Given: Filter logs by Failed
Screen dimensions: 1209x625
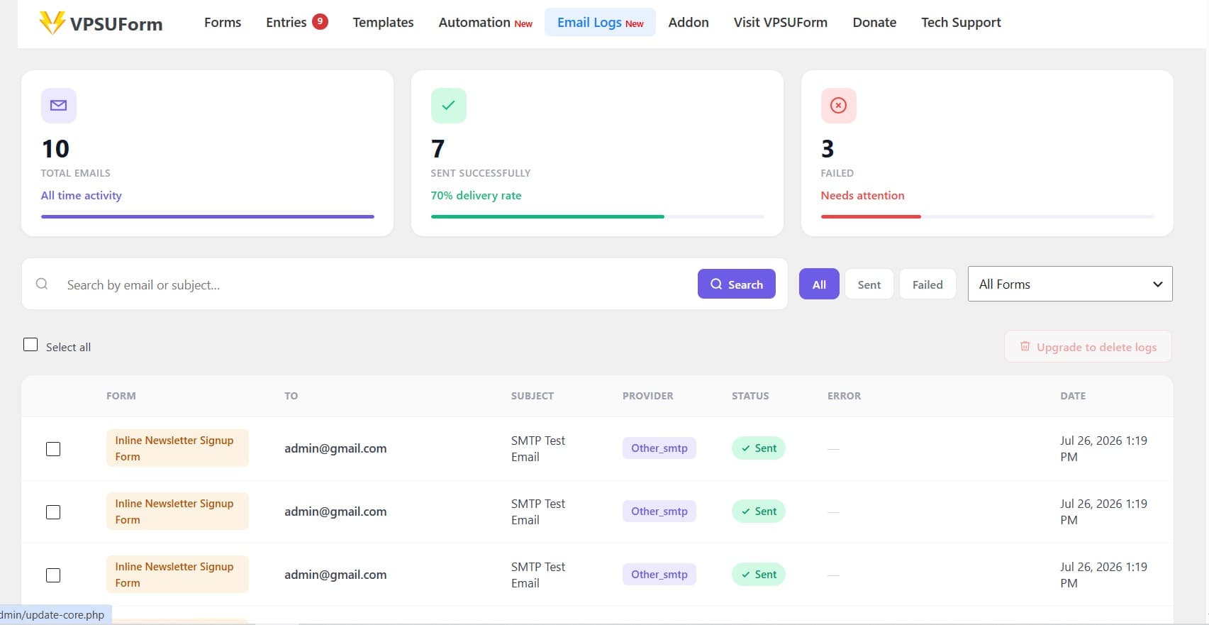Looking at the screenshot, I should coord(927,284).
